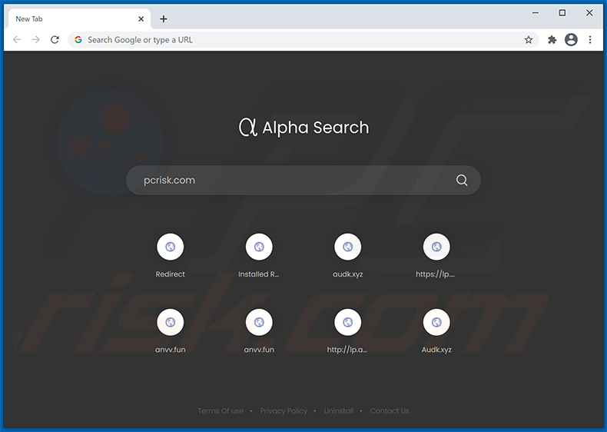Image resolution: width=607 pixels, height=432 pixels.
Task: Open the Redirect shortcut icon
Action: tap(170, 247)
